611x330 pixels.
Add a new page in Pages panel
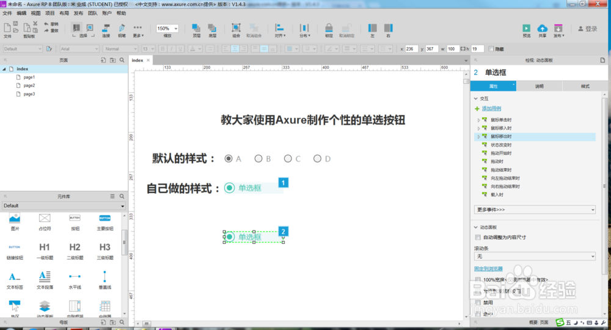pos(103,60)
